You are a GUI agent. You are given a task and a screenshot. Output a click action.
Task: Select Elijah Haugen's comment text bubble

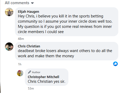67,22
